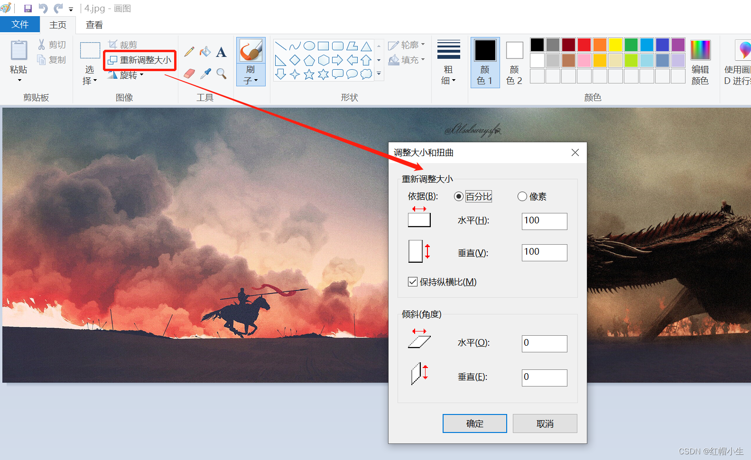Open the Size (粗细) dropdown
This screenshot has height=460, width=751.
coord(448,63)
